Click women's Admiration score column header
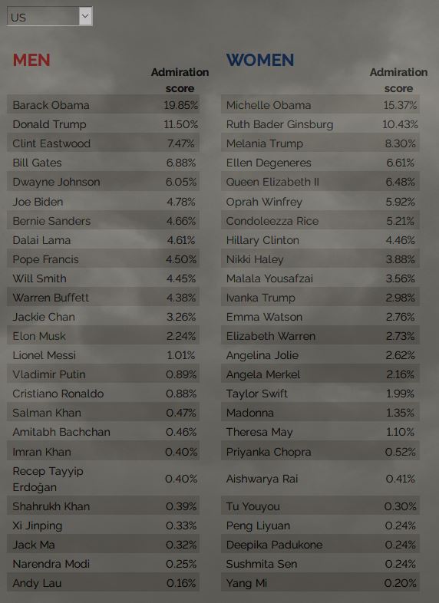 pyautogui.click(x=398, y=80)
